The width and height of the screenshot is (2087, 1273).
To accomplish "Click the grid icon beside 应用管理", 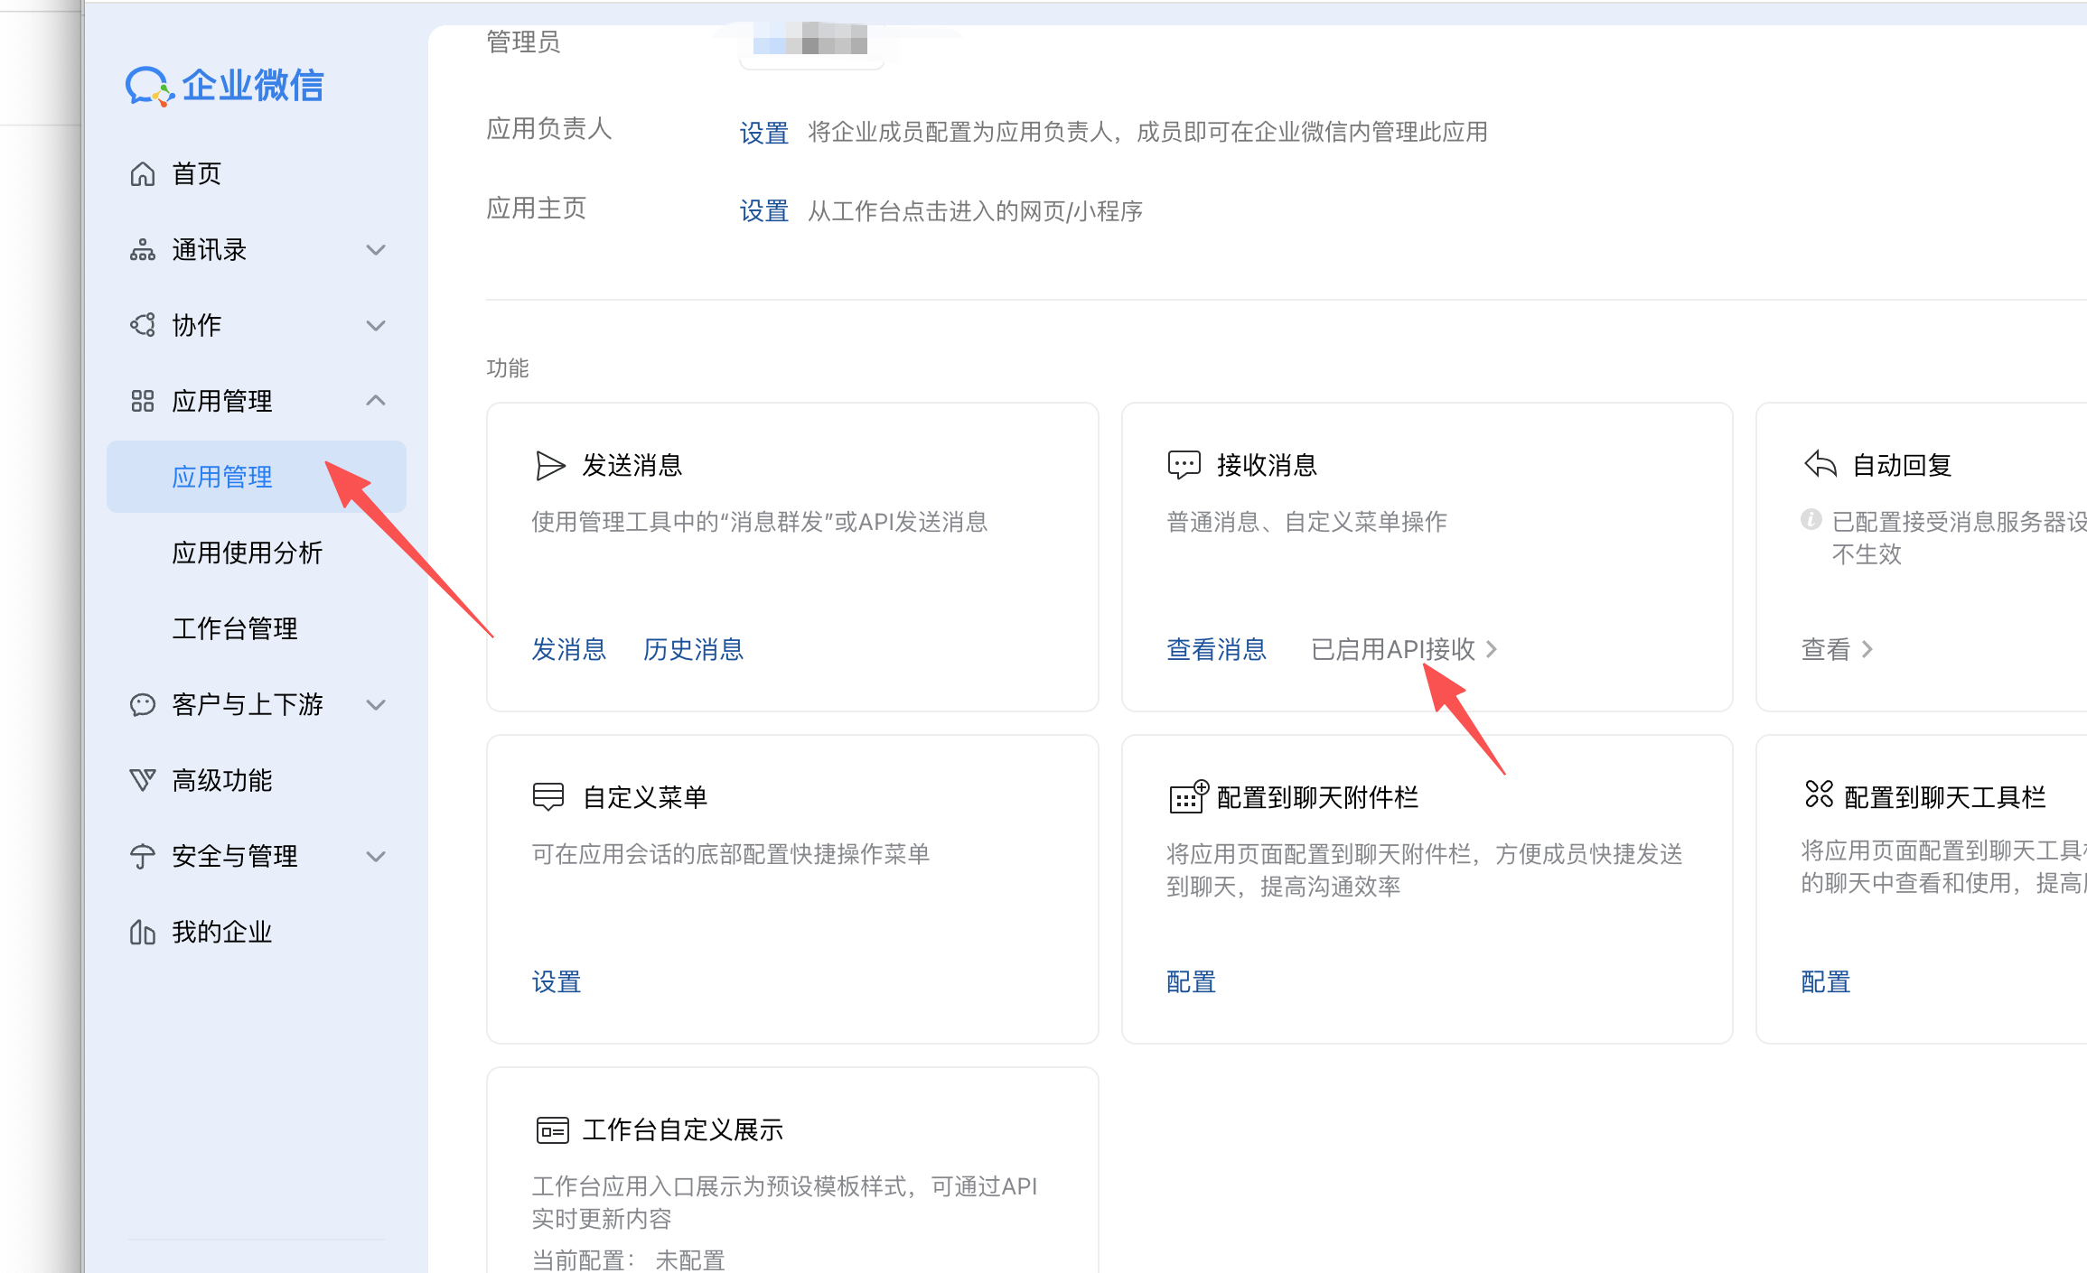I will point(143,401).
